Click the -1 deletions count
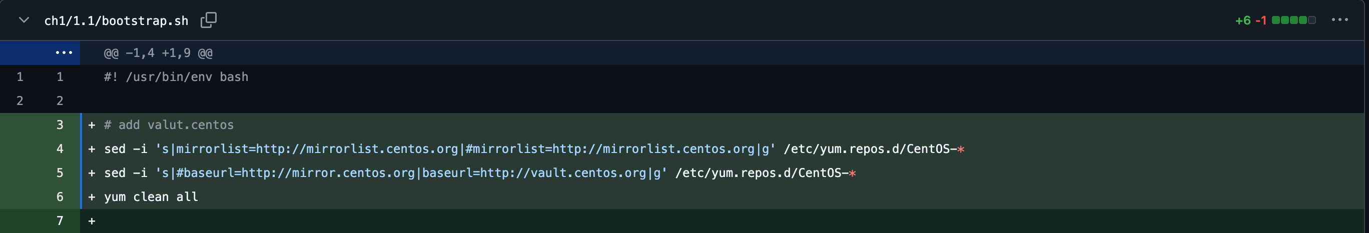This screenshot has width=1369, height=233. coord(1260,20)
